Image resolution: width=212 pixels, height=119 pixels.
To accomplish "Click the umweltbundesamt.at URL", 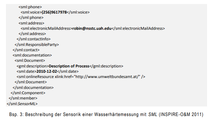I will (x=107, y=77).
